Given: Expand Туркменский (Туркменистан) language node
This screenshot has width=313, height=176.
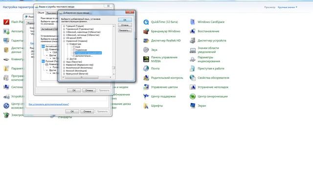Looking at the screenshot, I should pos(64,29).
